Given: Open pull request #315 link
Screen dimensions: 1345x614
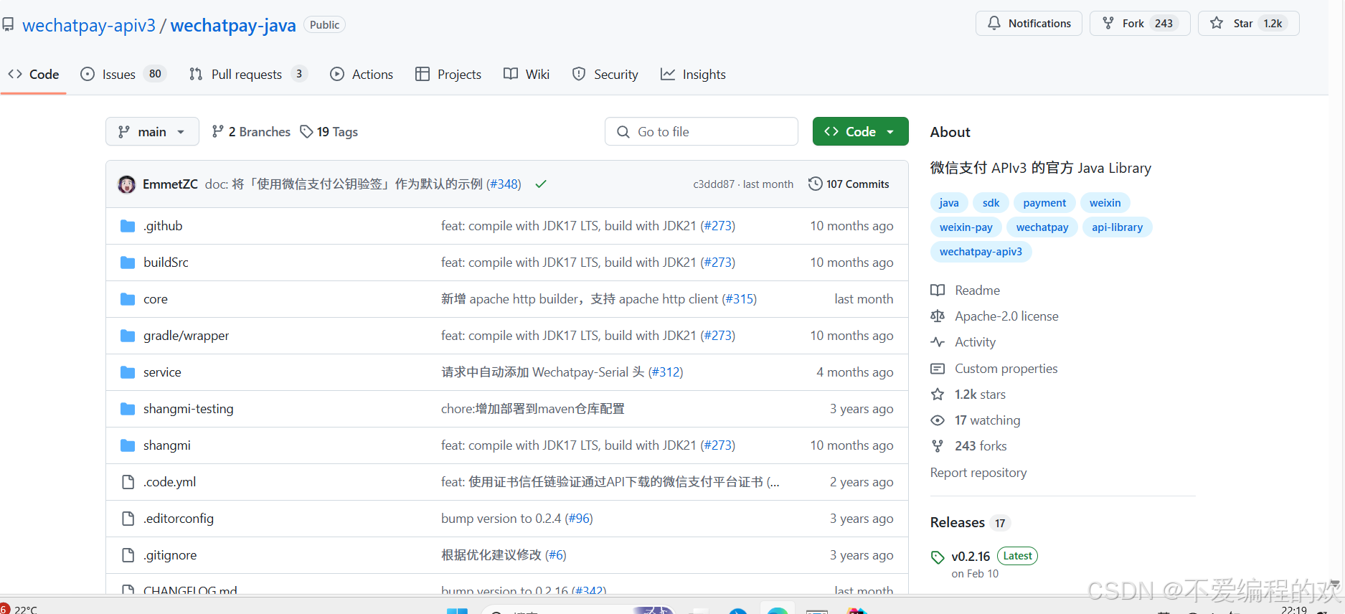Looking at the screenshot, I should pos(739,299).
